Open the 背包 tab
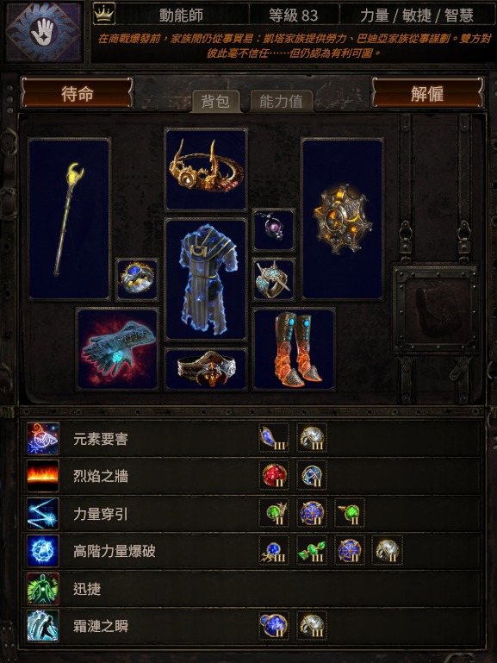The width and height of the screenshot is (497, 663). [x=215, y=102]
